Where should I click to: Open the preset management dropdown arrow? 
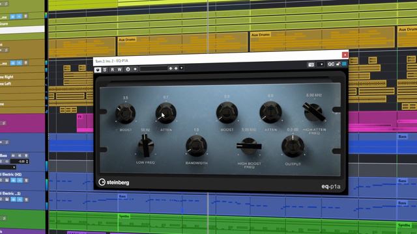[x=181, y=68]
